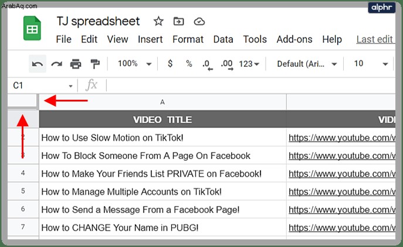The width and height of the screenshot is (403, 247).
Task: Activate the paint format tool
Action: pyautogui.click(x=95, y=64)
